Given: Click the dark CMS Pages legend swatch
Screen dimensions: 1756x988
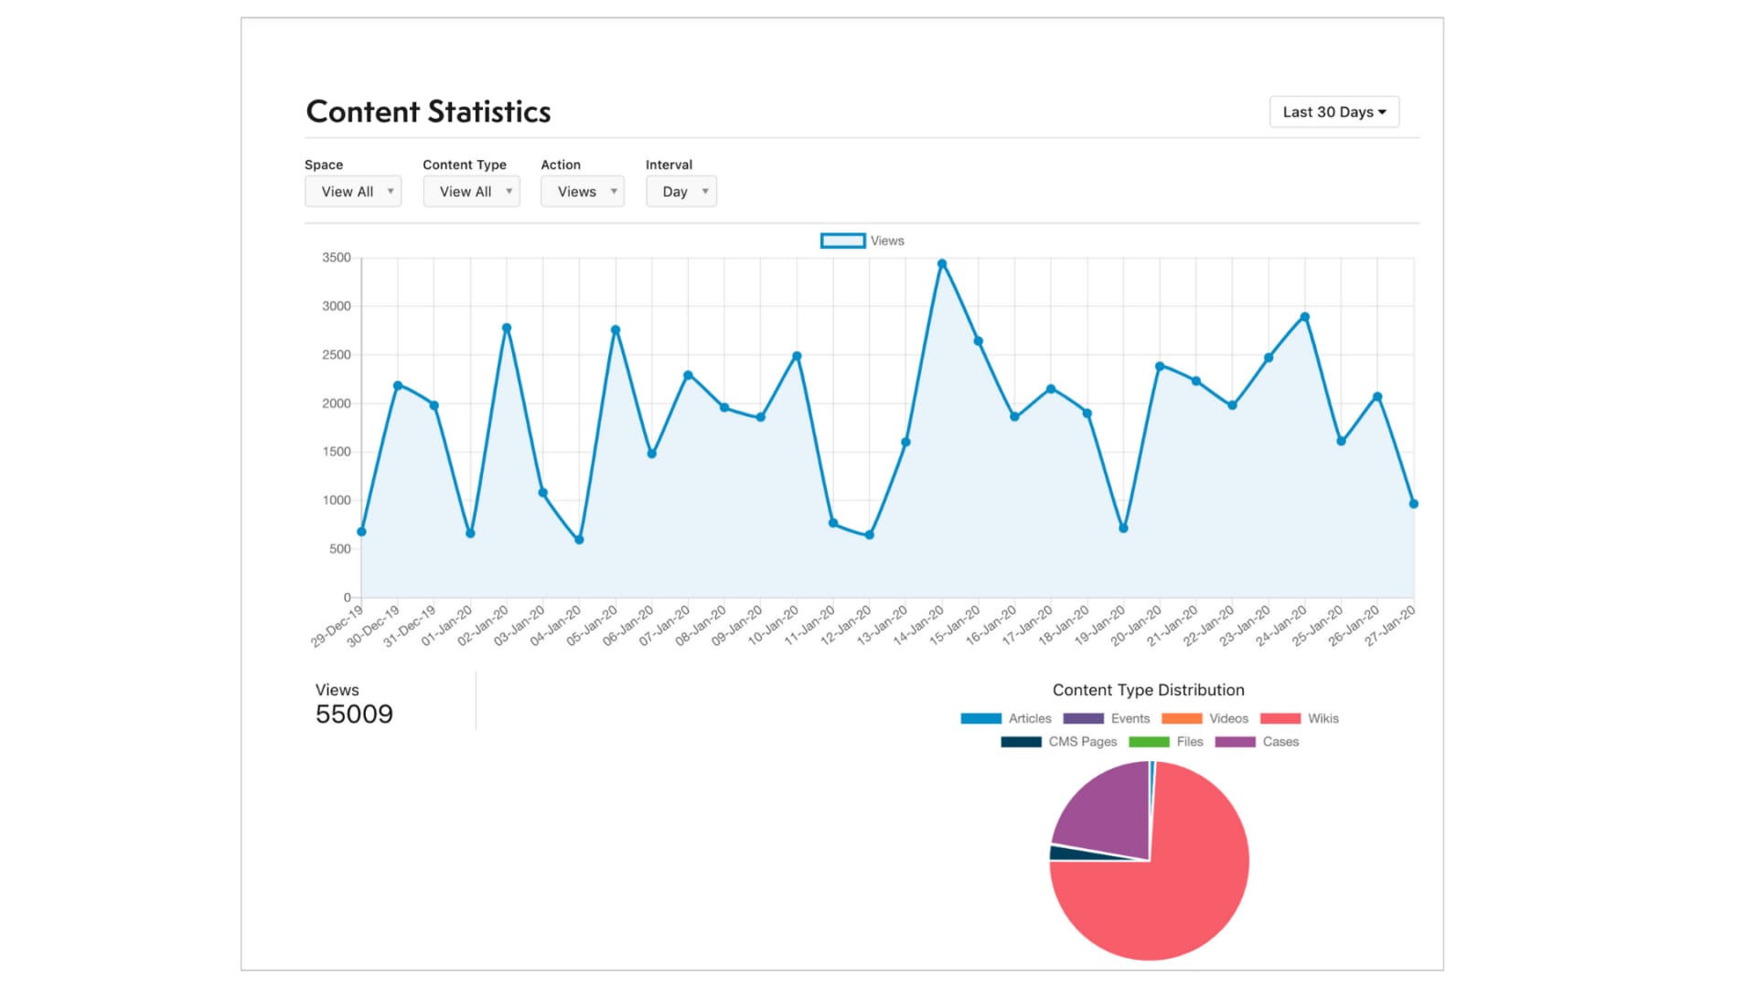Looking at the screenshot, I should coord(1022,742).
